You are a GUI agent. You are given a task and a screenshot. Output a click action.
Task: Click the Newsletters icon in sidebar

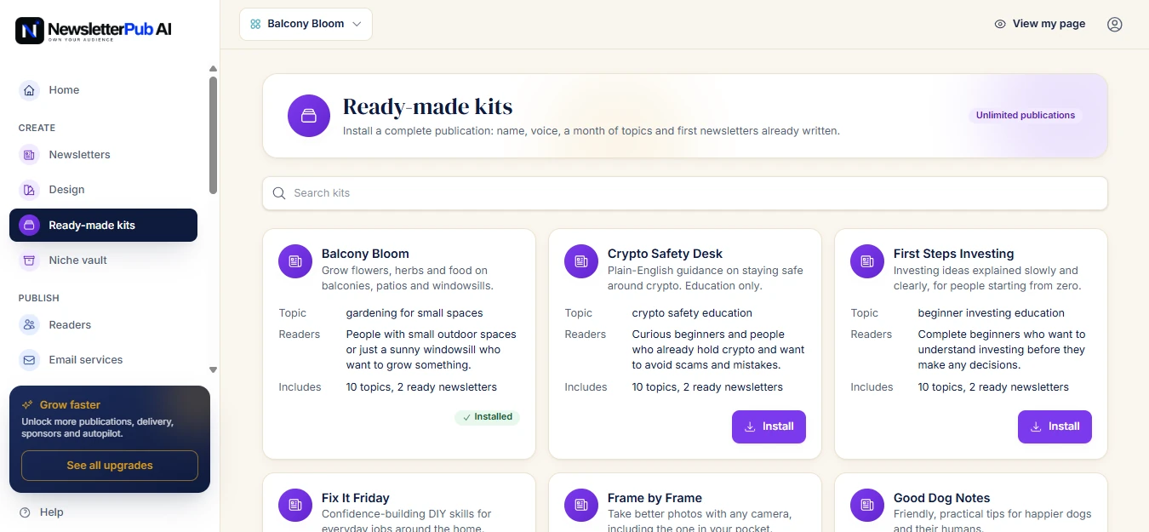tap(30, 155)
